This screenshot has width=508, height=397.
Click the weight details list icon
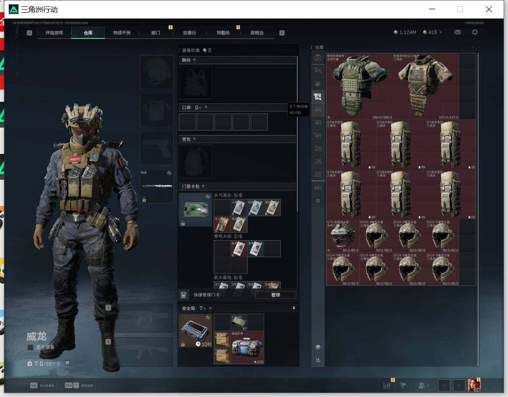[x=67, y=363]
